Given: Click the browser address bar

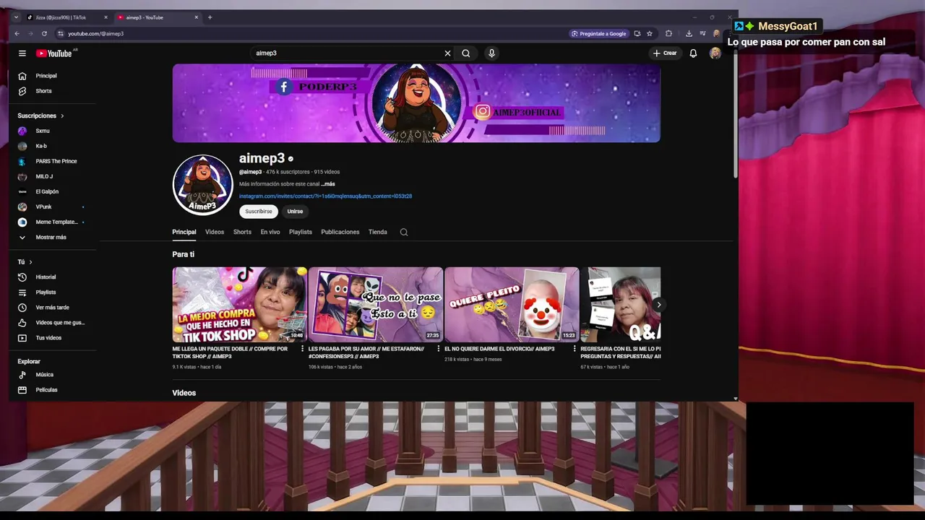Looking at the screenshot, I should point(311,34).
